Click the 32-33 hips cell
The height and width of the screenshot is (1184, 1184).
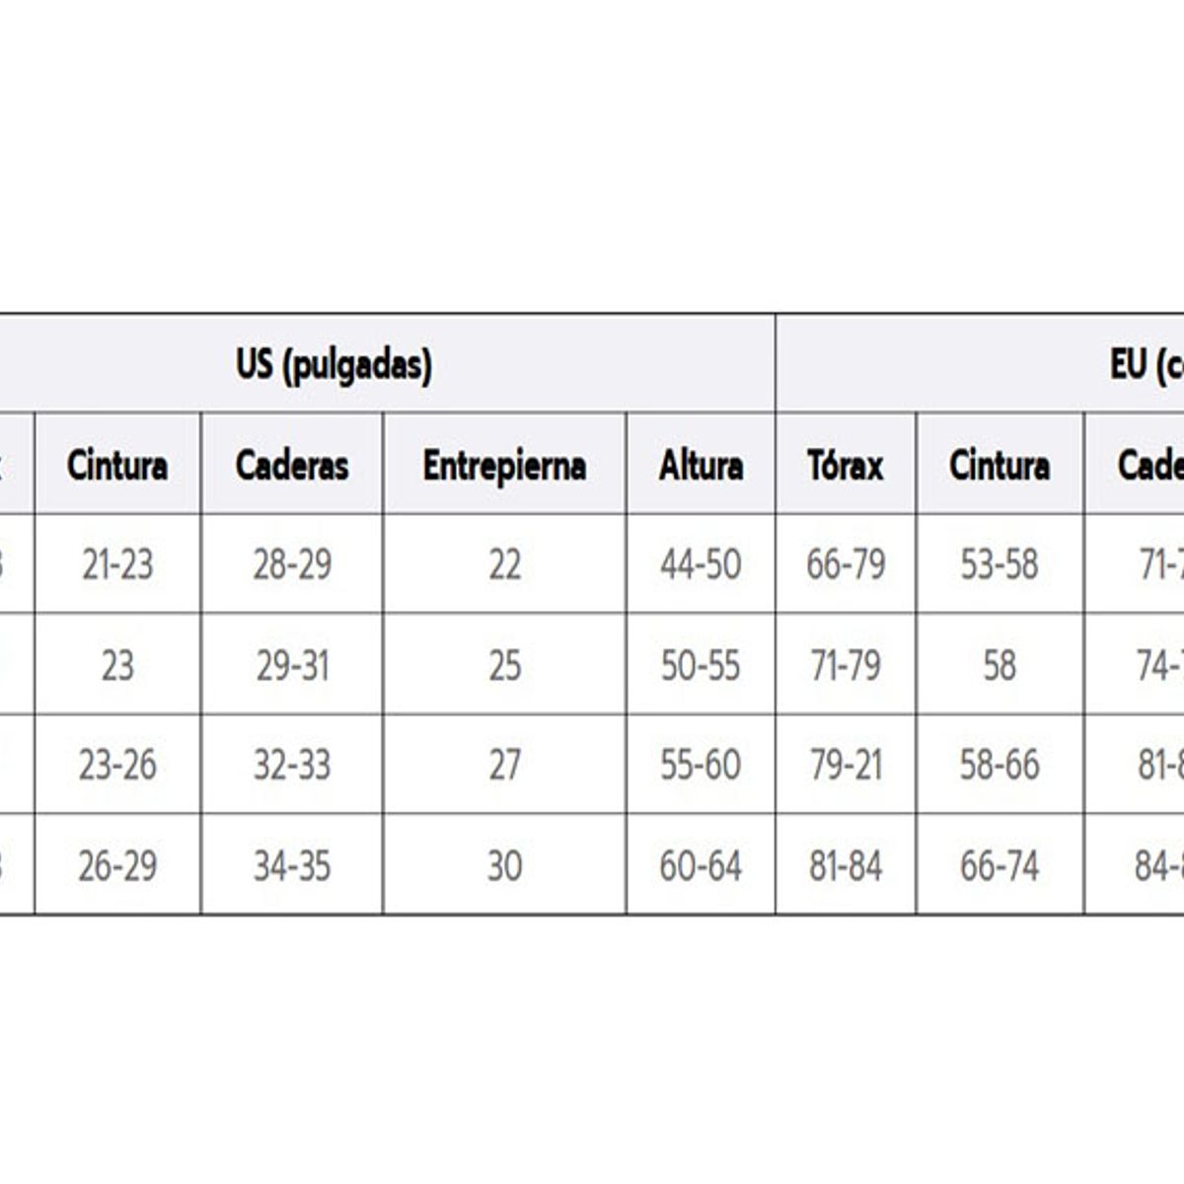pos(292,766)
